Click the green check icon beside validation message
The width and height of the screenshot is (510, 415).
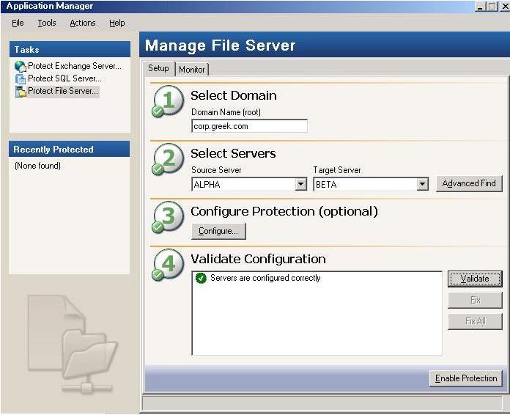[201, 279]
